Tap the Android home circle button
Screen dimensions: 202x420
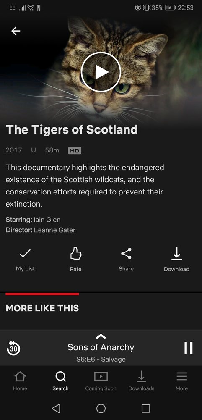click(101, 408)
